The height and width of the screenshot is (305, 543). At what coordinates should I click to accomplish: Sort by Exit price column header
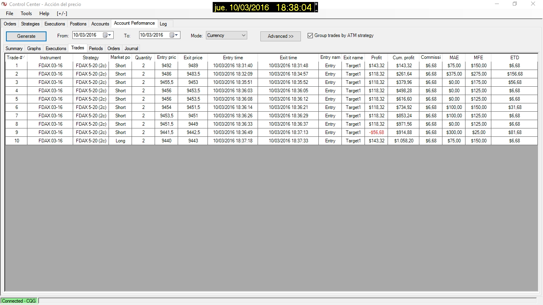[193, 58]
